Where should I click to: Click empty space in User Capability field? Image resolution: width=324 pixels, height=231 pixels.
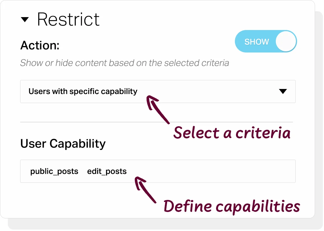pos(211,171)
